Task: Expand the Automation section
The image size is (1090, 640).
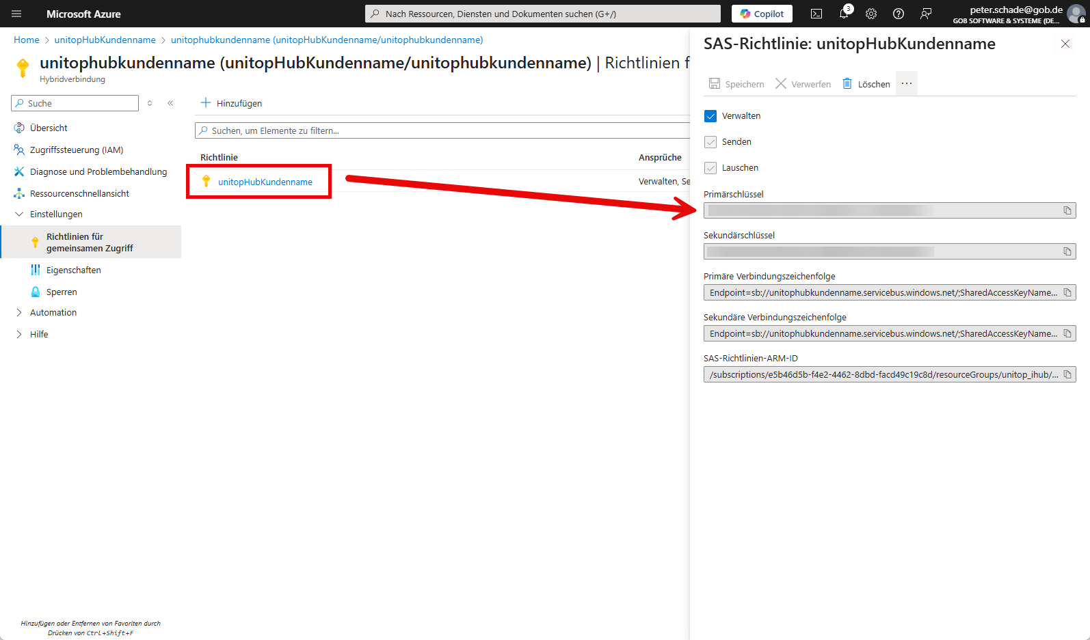Action: pos(19,313)
